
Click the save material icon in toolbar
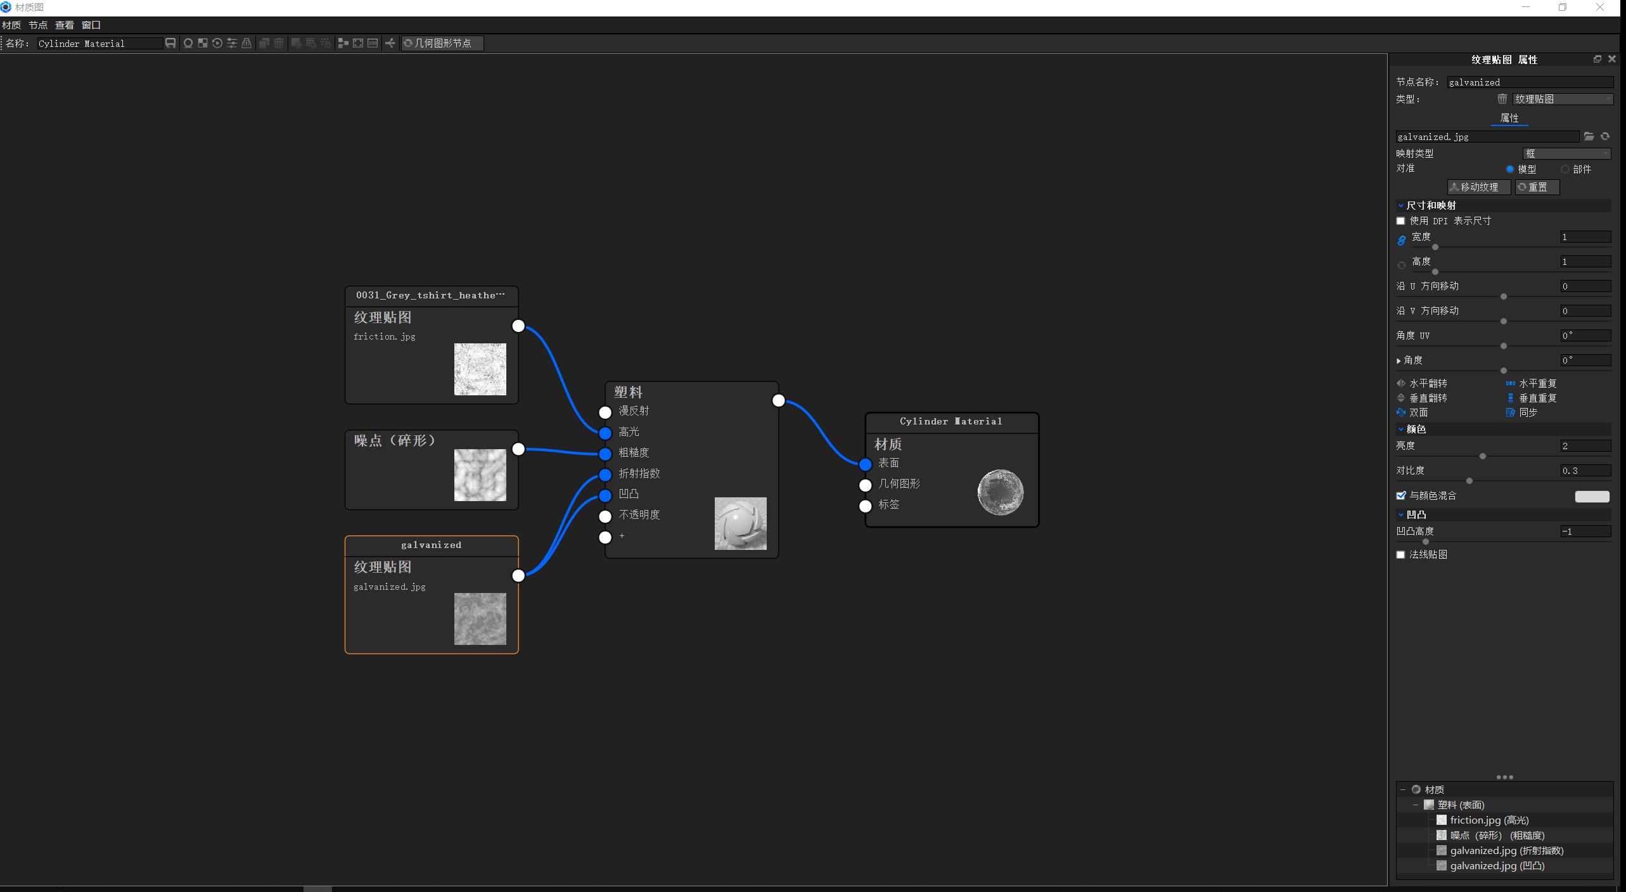coord(170,43)
